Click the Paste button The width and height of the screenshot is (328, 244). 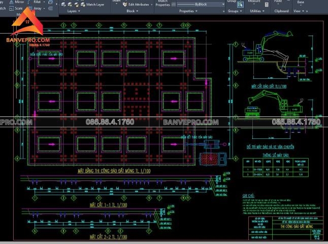pyautogui.click(x=278, y=2)
